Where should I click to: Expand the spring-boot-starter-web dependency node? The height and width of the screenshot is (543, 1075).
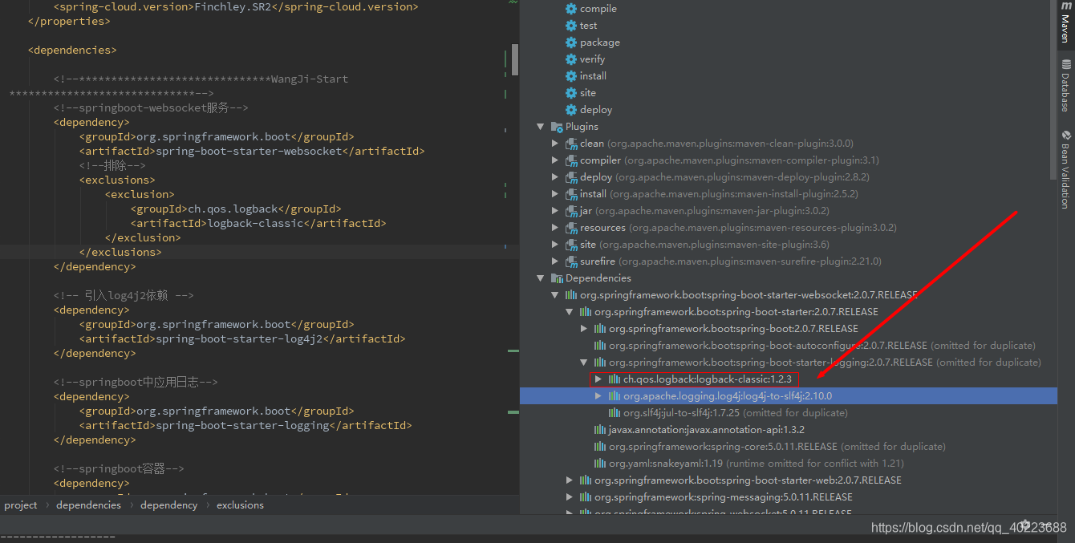(570, 480)
